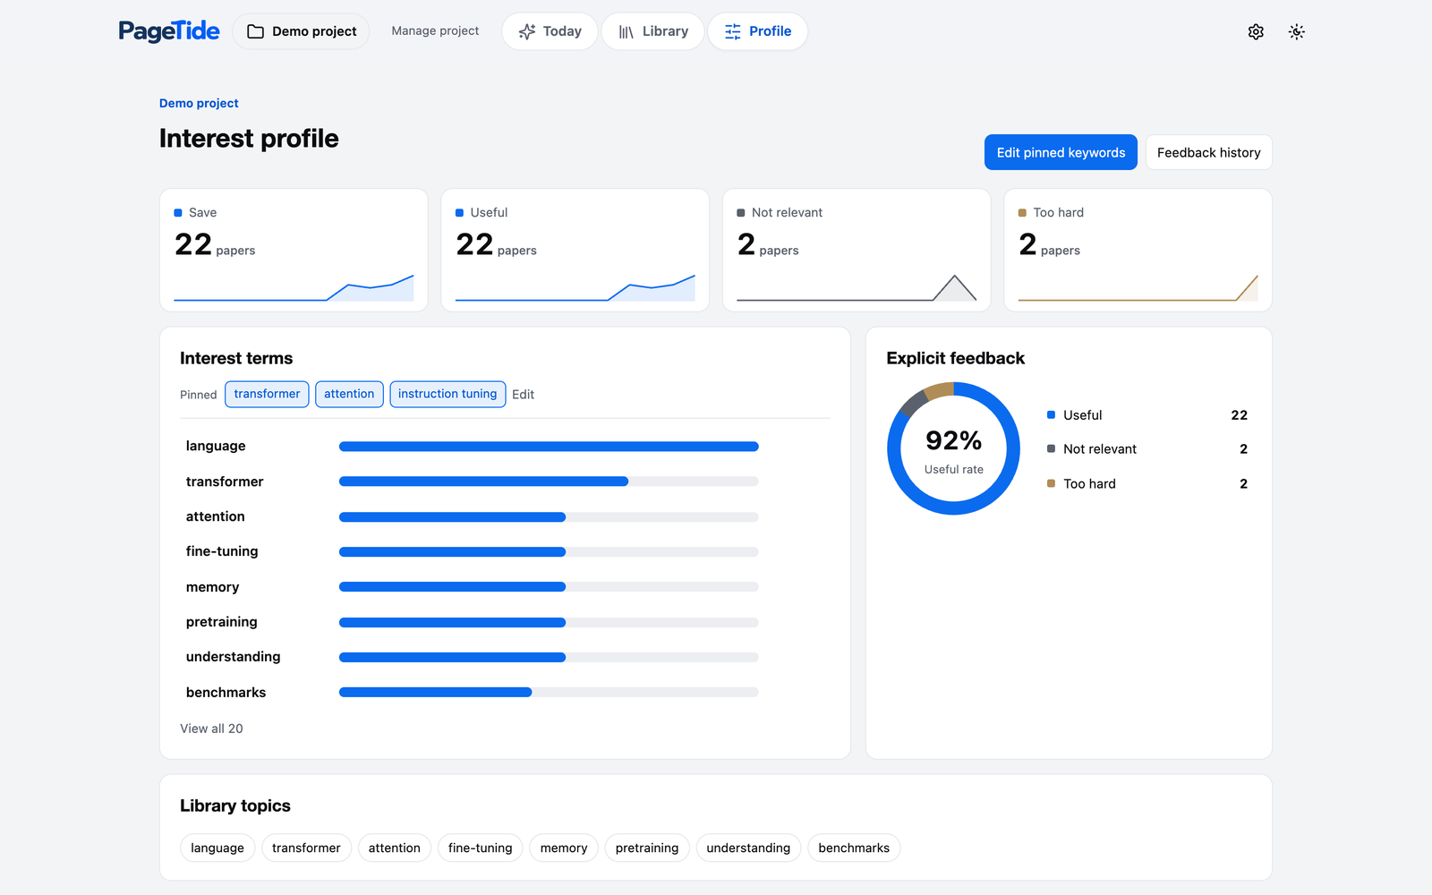Open Manage project
This screenshot has width=1432, height=895.
(x=435, y=30)
